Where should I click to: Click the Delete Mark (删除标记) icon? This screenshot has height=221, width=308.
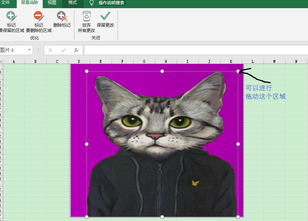click(x=62, y=19)
